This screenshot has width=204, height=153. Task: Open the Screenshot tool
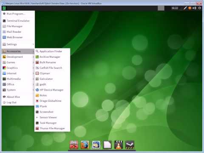coord(52,112)
